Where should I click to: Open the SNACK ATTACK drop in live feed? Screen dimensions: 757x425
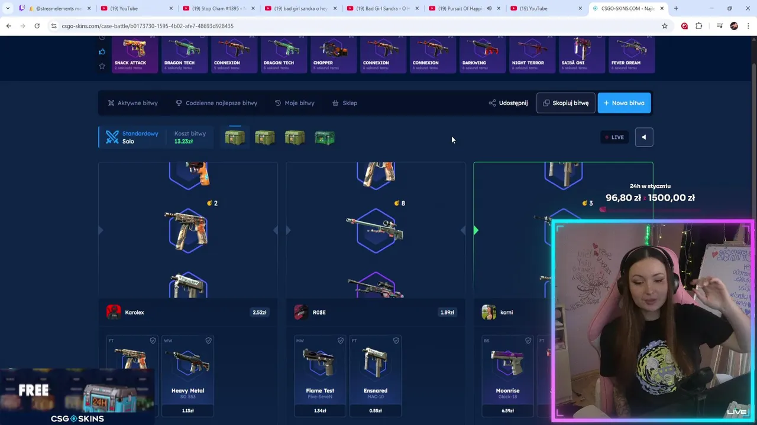[x=134, y=54]
